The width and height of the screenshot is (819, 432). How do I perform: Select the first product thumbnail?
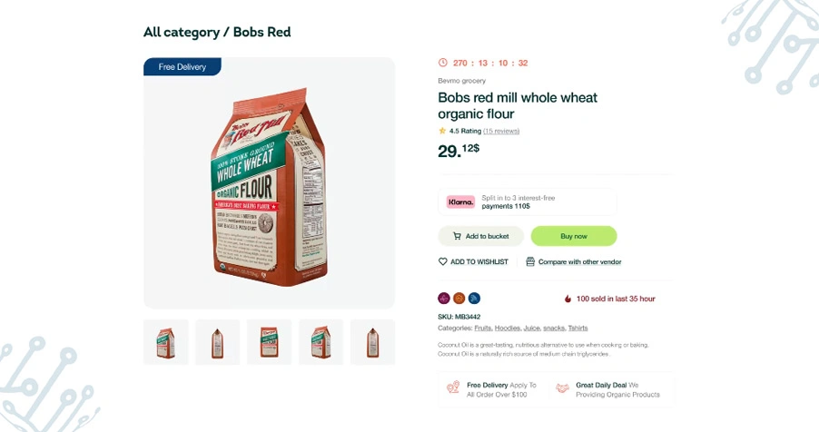click(166, 342)
